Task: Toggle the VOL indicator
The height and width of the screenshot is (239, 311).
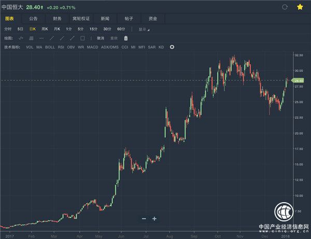Action: 30,47
